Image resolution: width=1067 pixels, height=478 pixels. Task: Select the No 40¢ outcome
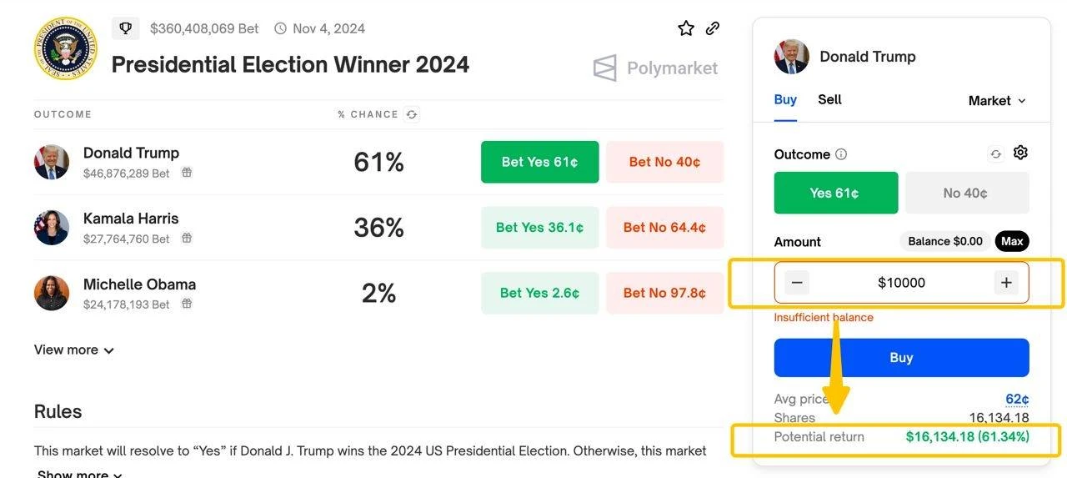966,193
